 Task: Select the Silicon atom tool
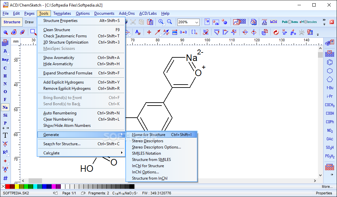(x=5, y=115)
